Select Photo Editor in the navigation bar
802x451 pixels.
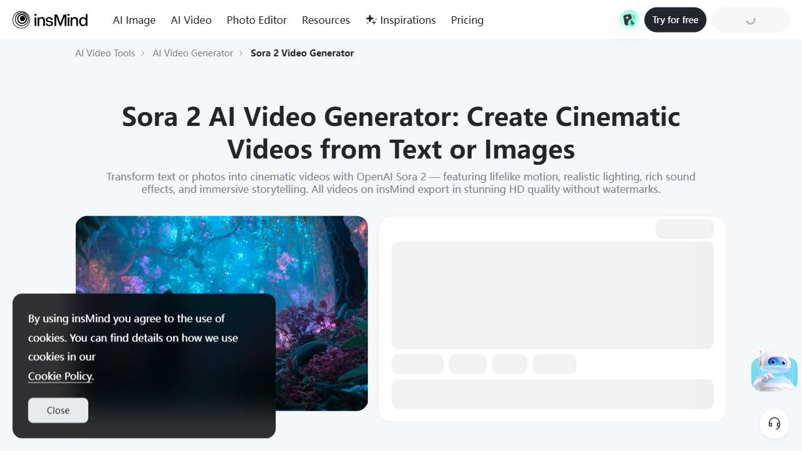tap(256, 20)
